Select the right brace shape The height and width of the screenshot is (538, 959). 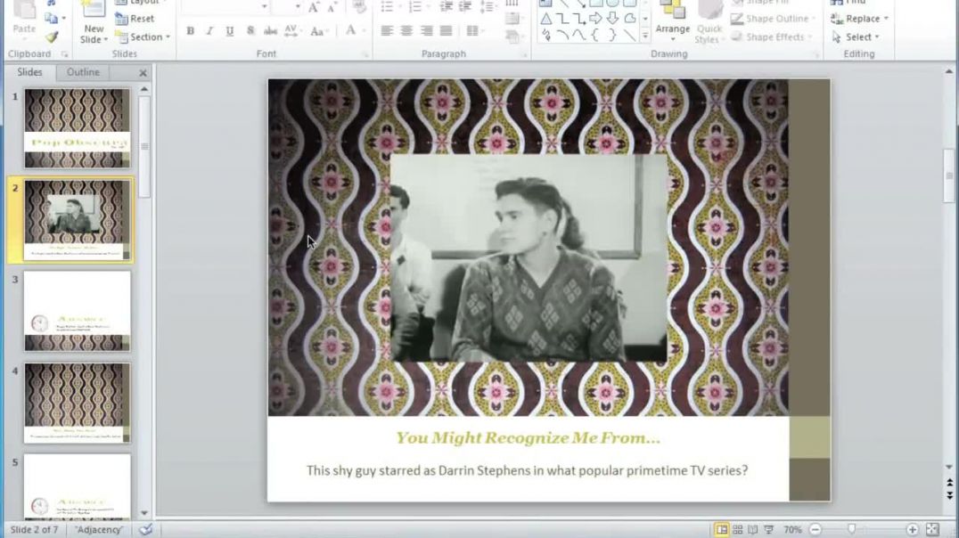click(x=612, y=36)
